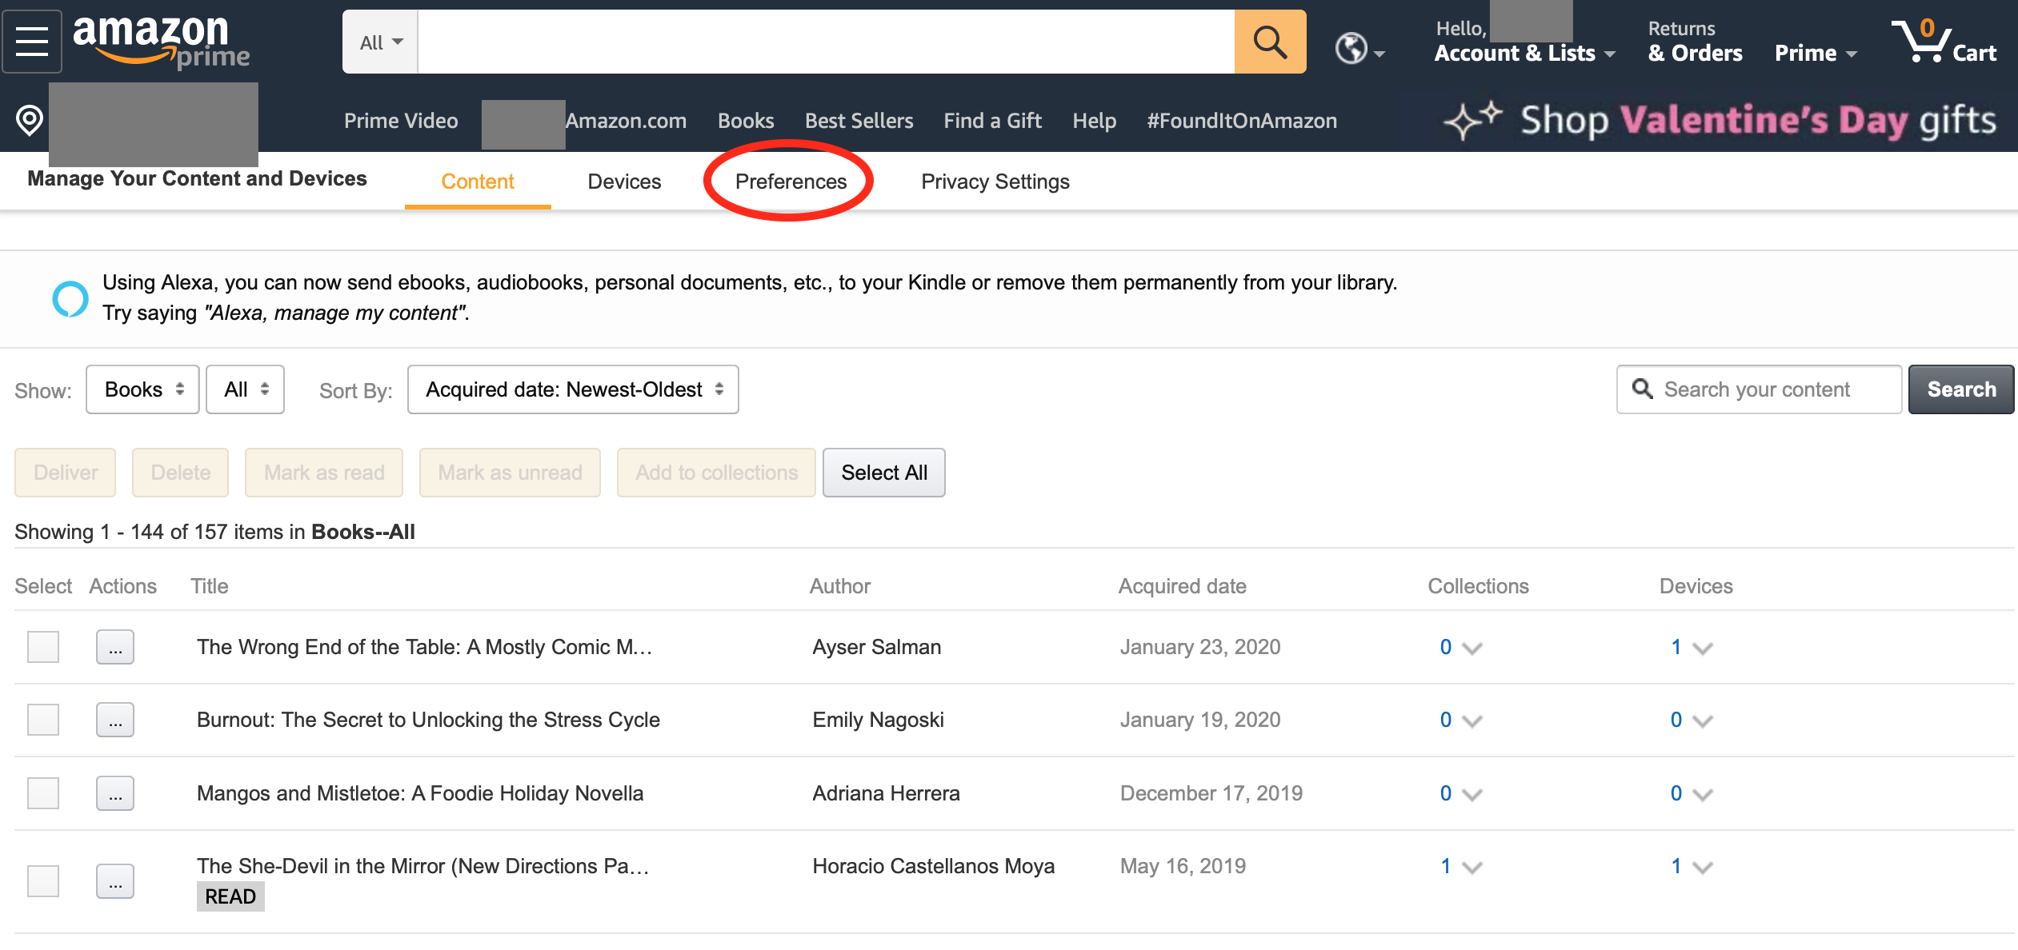Click the Select All button

[x=883, y=473]
